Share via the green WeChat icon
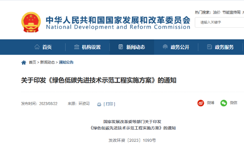This screenshot has width=244, height=148. [x=224, y=103]
